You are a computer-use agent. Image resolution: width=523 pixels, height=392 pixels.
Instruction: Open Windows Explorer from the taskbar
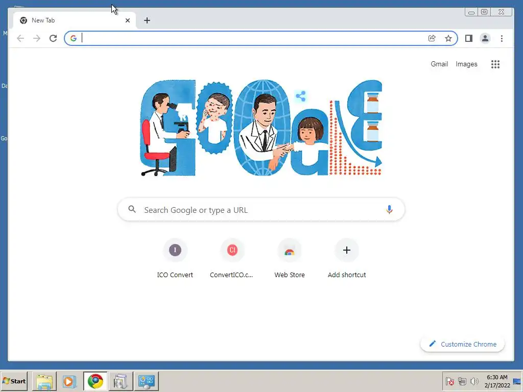pos(44,381)
